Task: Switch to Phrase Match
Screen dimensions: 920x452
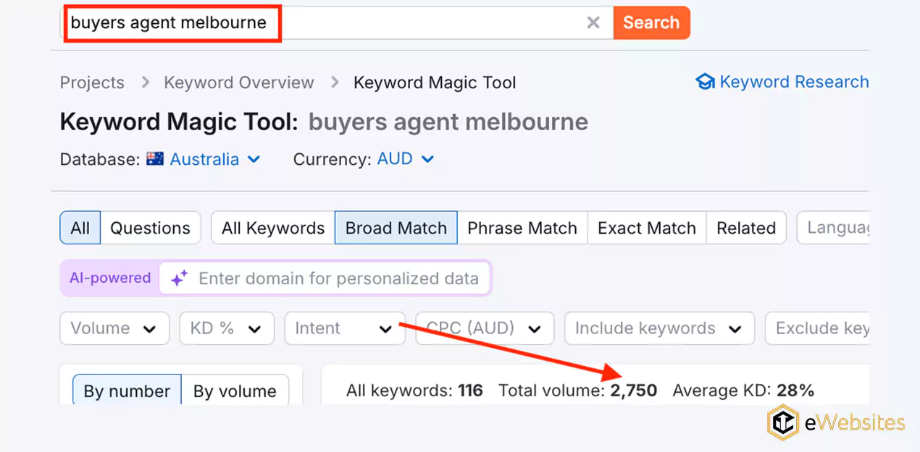Action: point(522,228)
